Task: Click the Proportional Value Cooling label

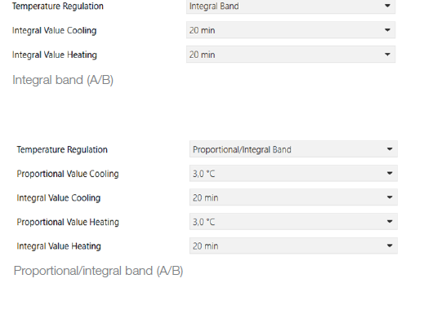Action: [68, 174]
